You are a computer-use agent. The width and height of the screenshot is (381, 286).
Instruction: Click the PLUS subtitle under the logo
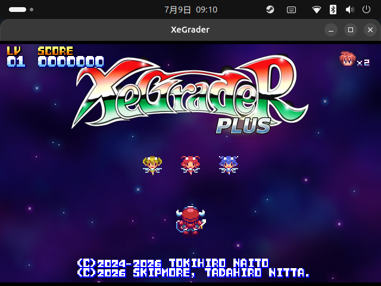click(243, 126)
